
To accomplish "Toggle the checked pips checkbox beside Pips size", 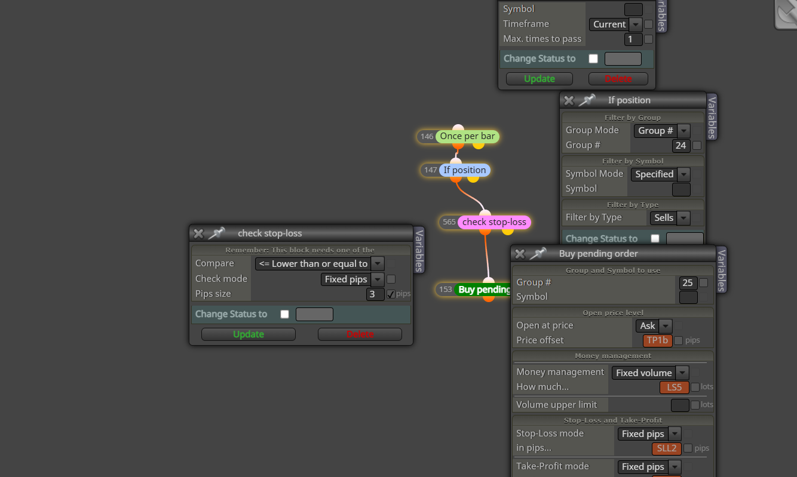I will [391, 294].
